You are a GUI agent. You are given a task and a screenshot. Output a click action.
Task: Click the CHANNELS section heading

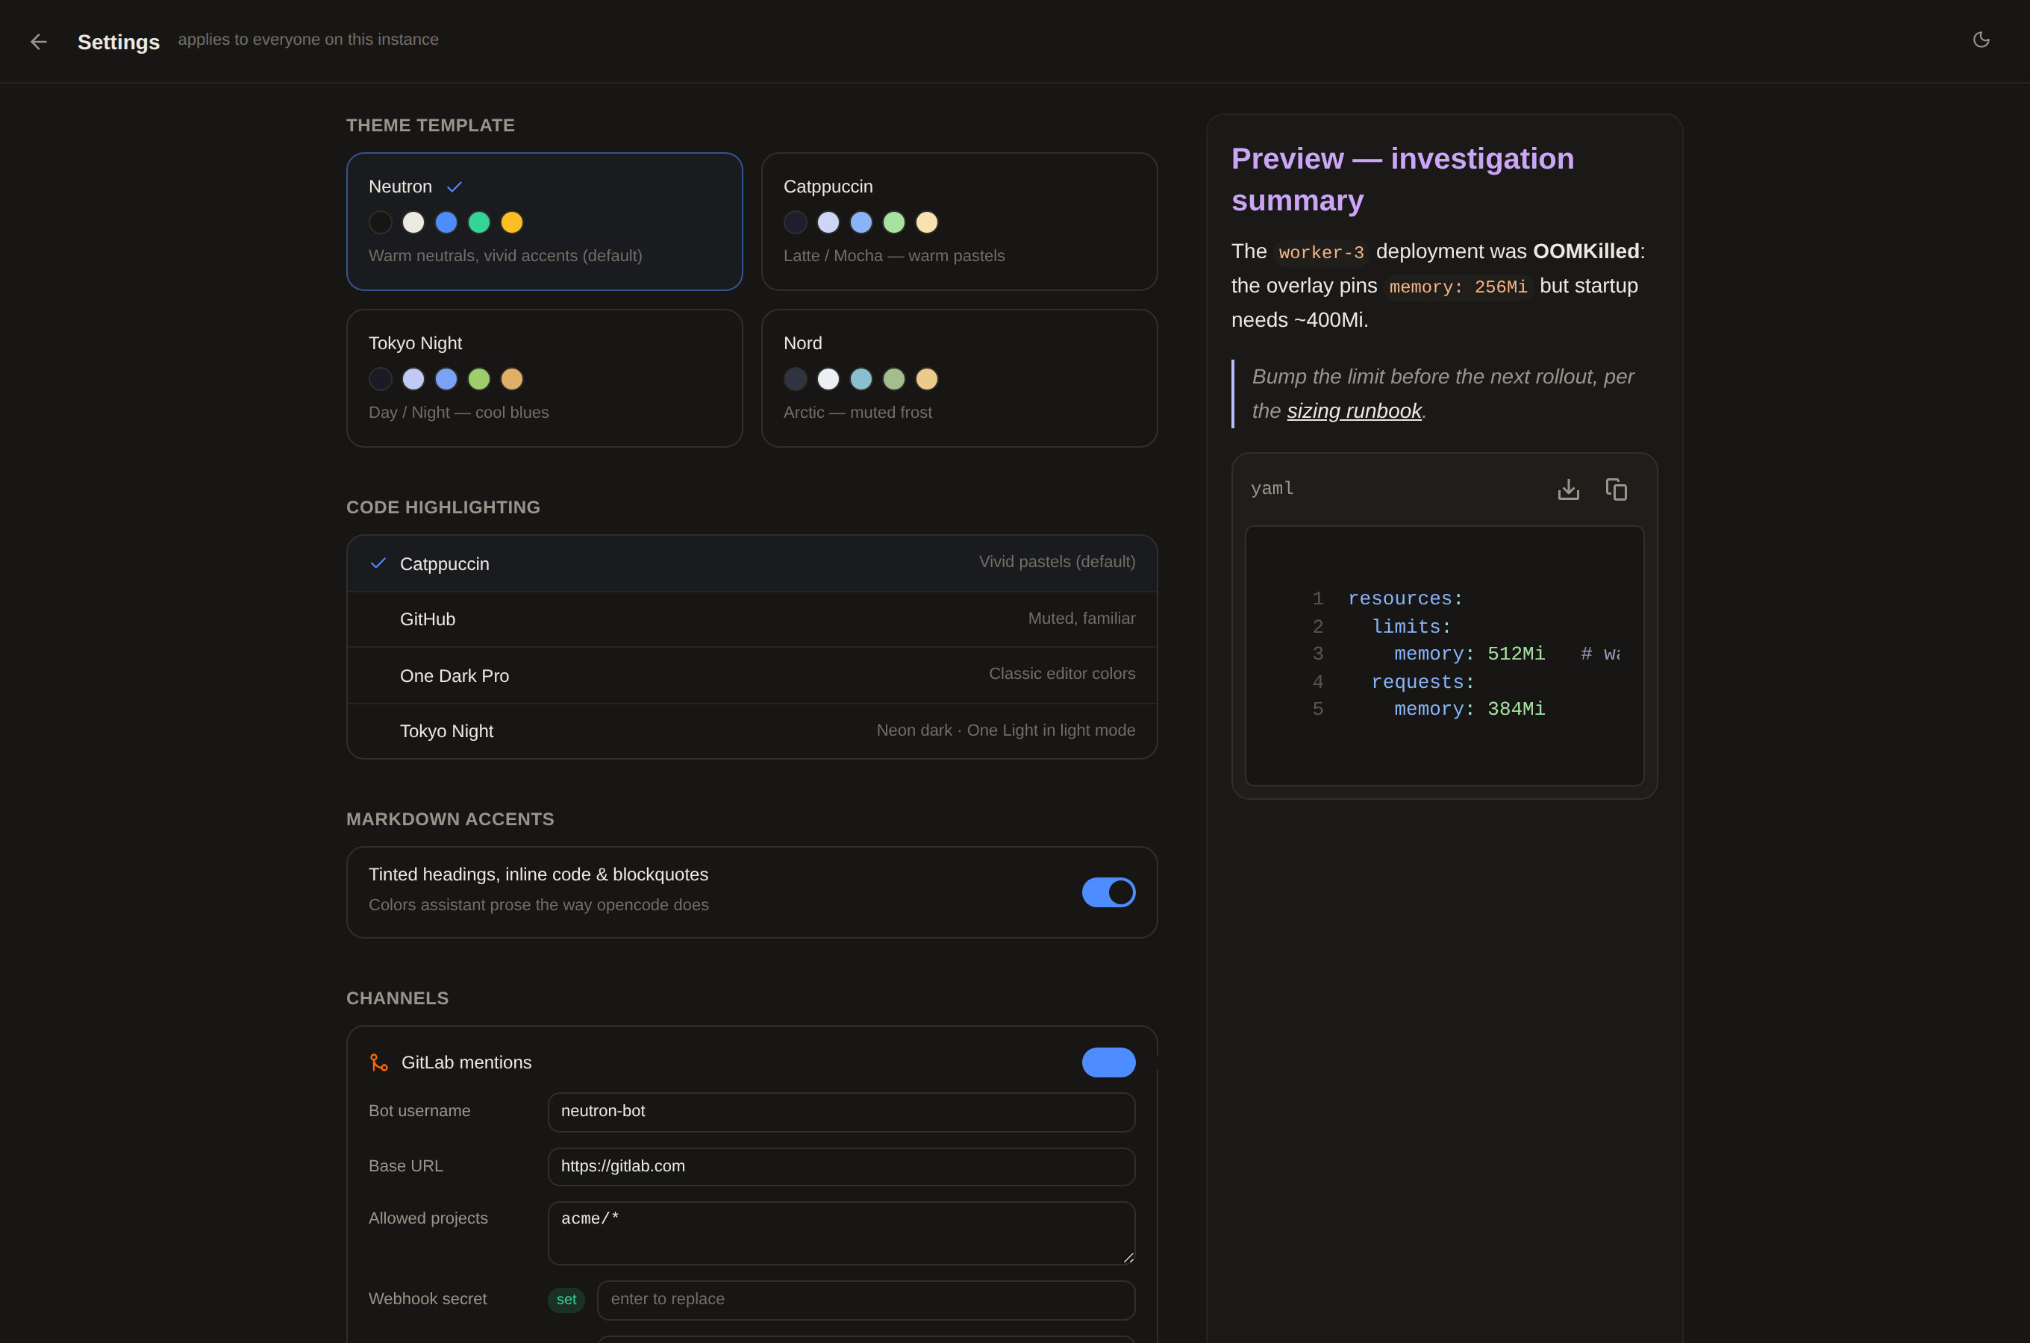[398, 999]
